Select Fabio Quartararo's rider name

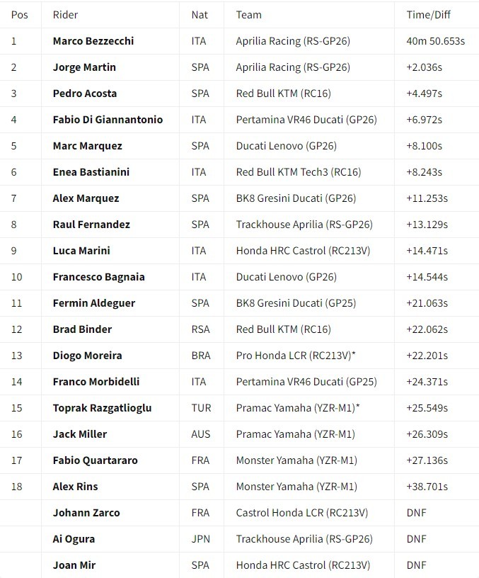tap(95, 460)
